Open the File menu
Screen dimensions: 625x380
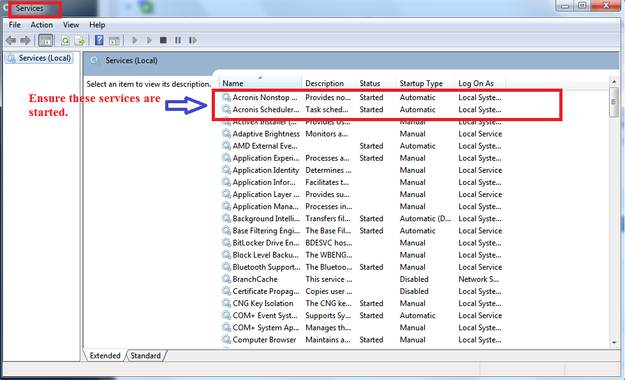pos(15,25)
